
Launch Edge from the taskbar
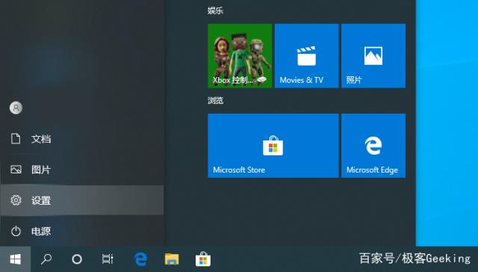[140, 259]
